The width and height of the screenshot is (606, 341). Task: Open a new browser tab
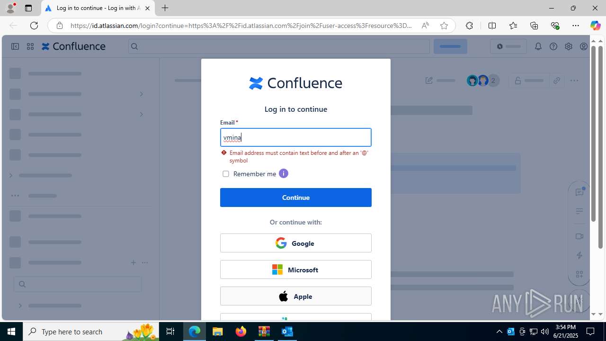point(165,8)
